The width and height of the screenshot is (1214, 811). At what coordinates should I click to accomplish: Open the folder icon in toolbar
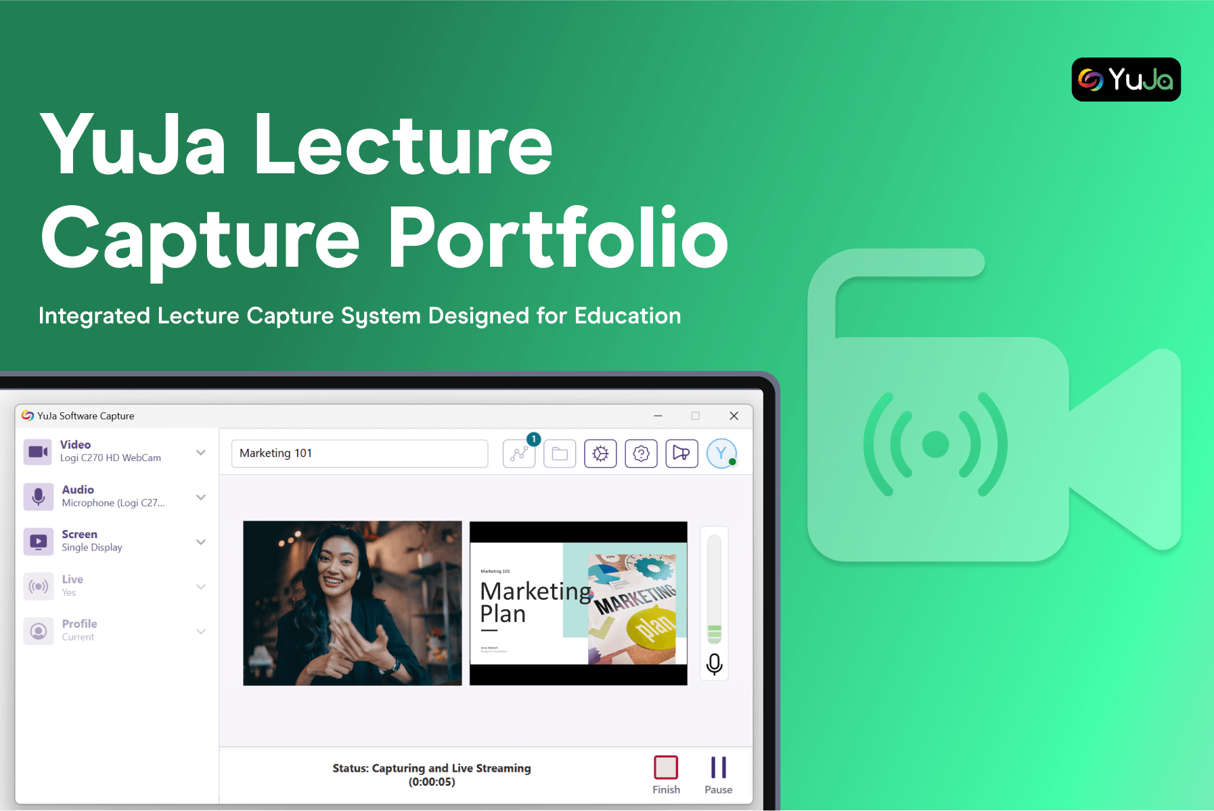point(560,454)
